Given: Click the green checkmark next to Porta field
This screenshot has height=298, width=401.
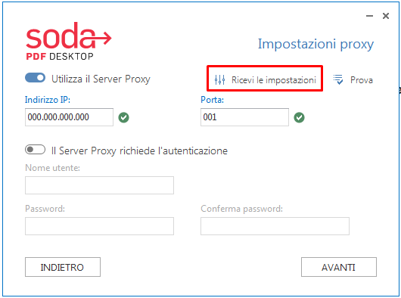Looking at the screenshot, I should [299, 117].
